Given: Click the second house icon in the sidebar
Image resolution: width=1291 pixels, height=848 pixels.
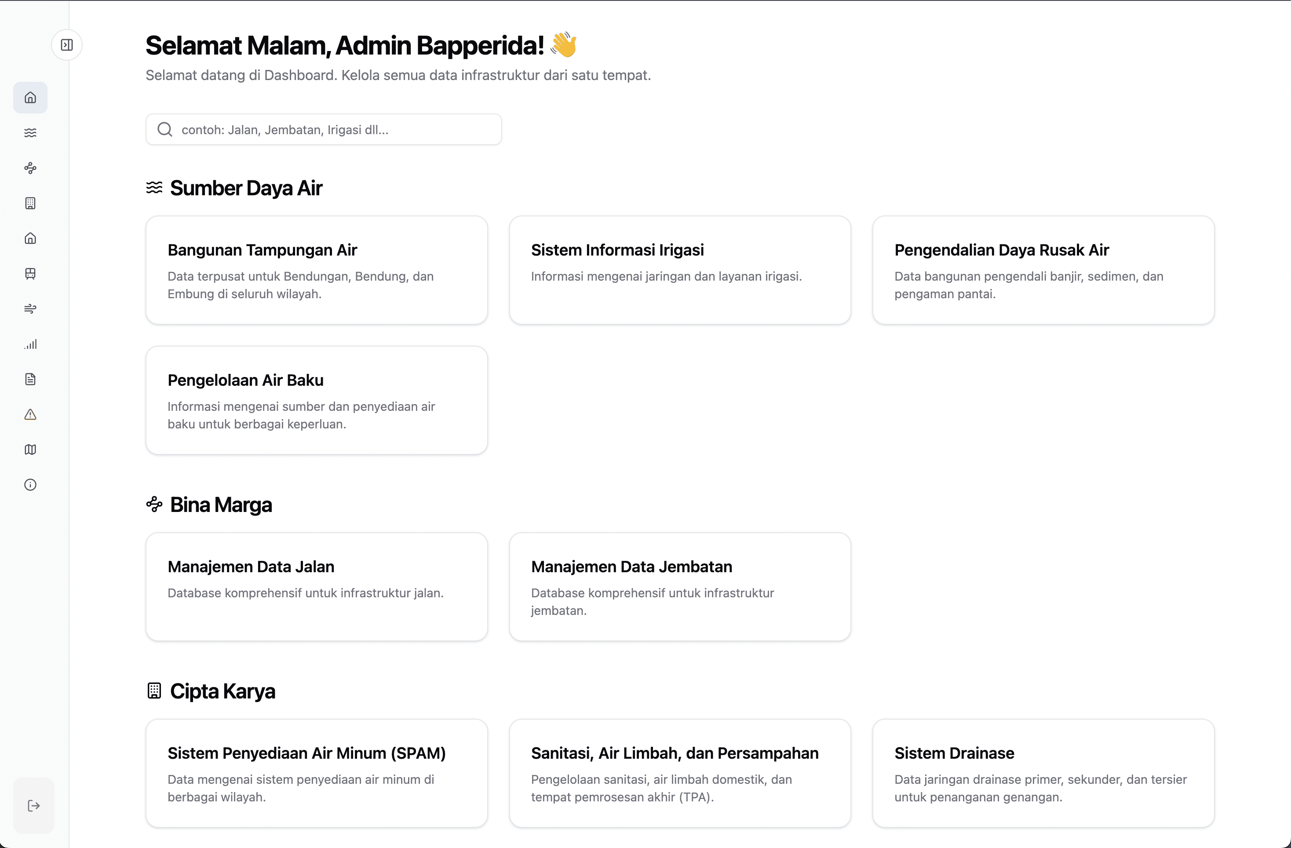Looking at the screenshot, I should [x=30, y=238].
